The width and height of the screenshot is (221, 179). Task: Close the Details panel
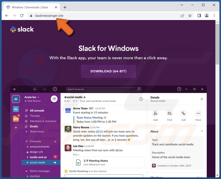(202, 99)
